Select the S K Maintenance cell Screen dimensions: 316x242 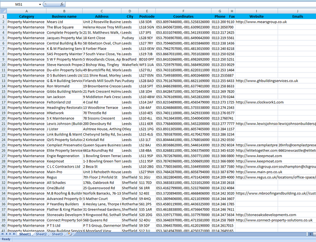[64, 118]
